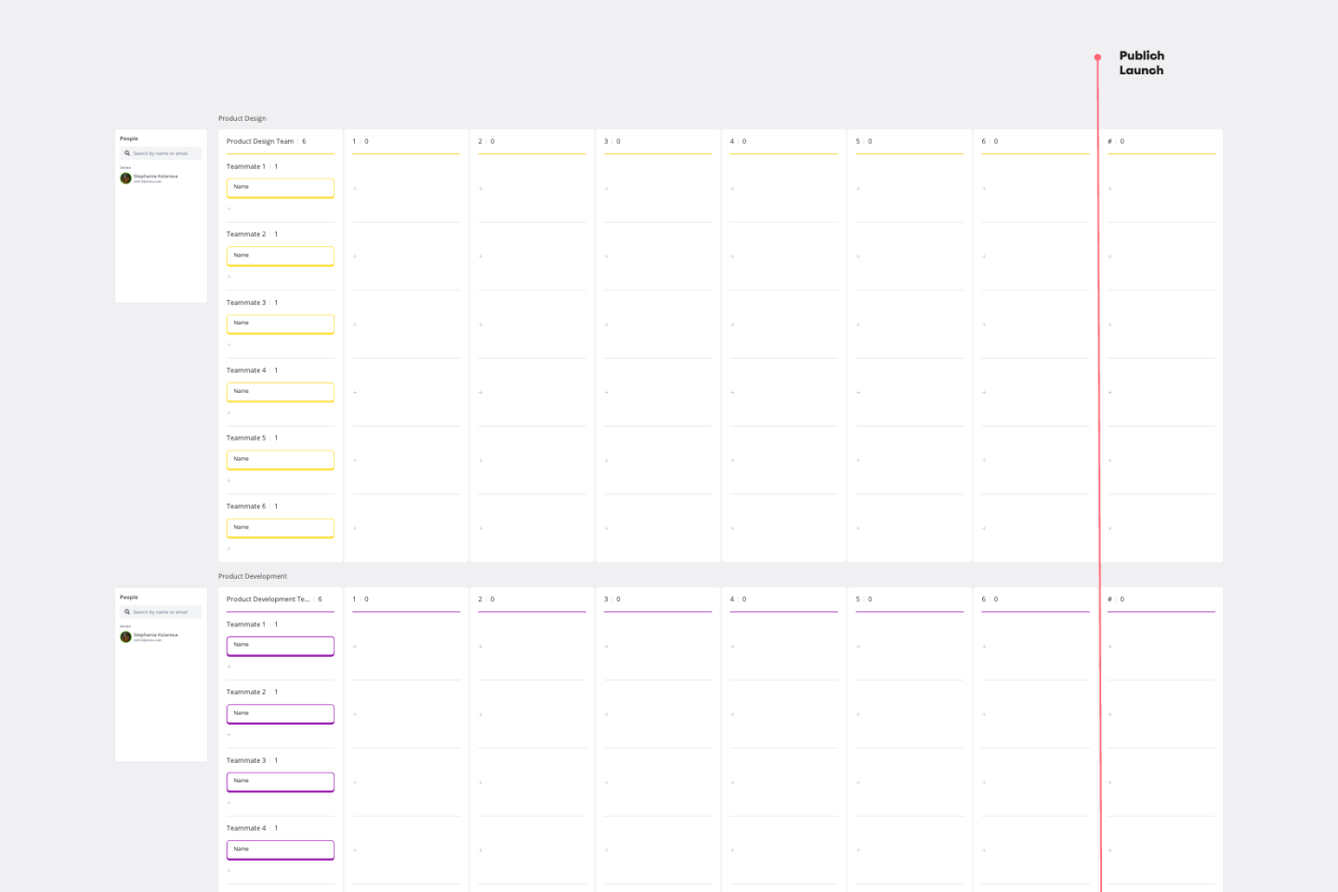Select the Product Design Team column header
This screenshot has width=1338, height=892.
point(260,141)
